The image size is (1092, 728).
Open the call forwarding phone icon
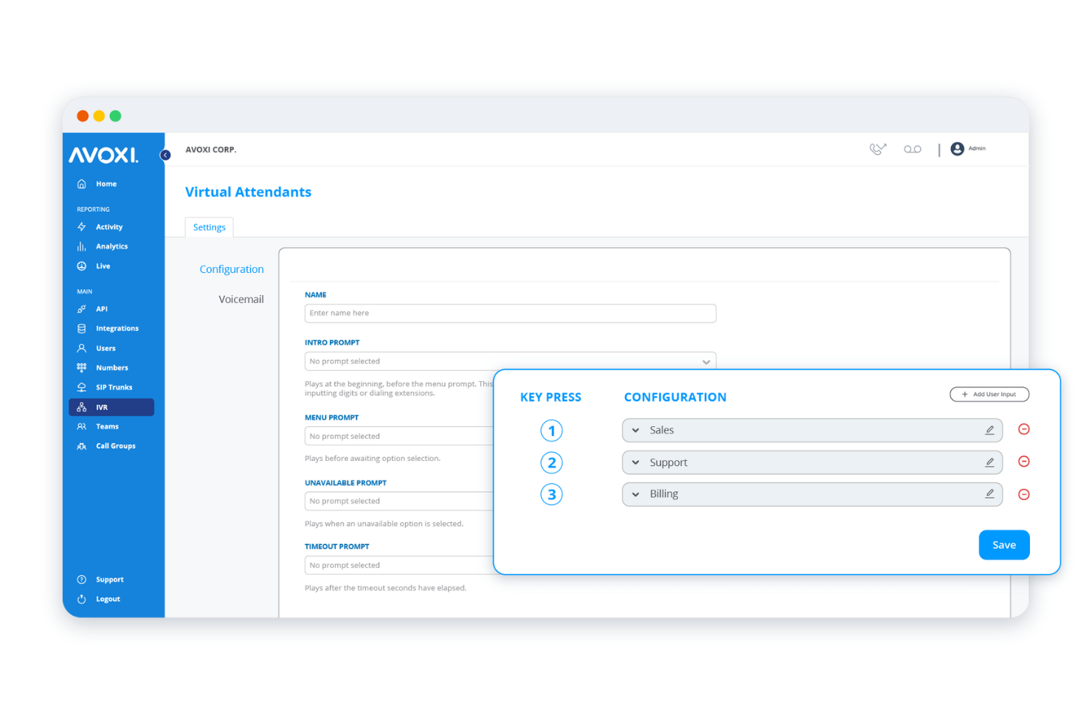877,149
